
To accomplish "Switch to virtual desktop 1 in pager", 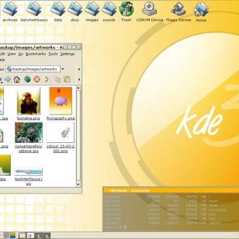I will (22, 235).
